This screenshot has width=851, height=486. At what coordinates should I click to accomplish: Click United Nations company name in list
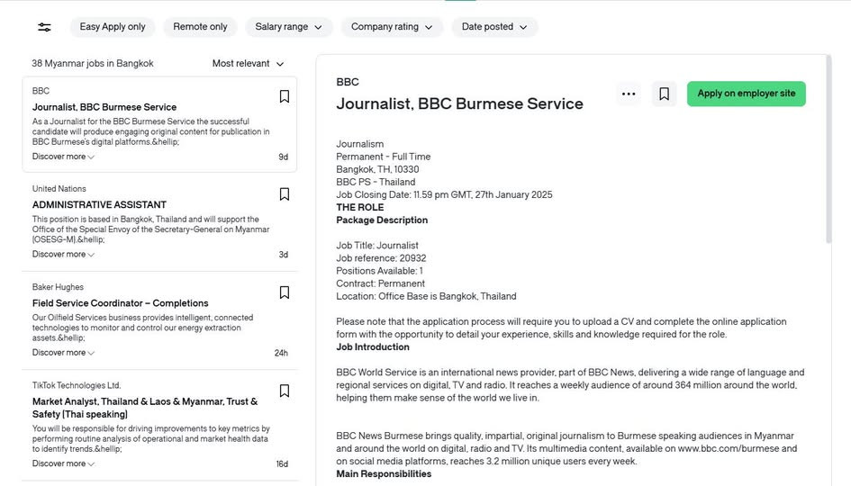(x=59, y=189)
